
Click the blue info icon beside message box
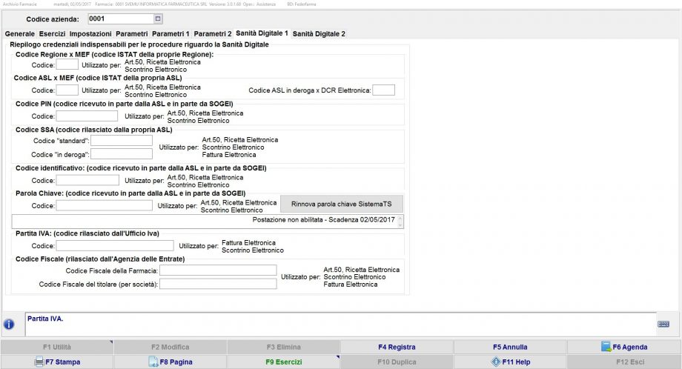point(9,324)
